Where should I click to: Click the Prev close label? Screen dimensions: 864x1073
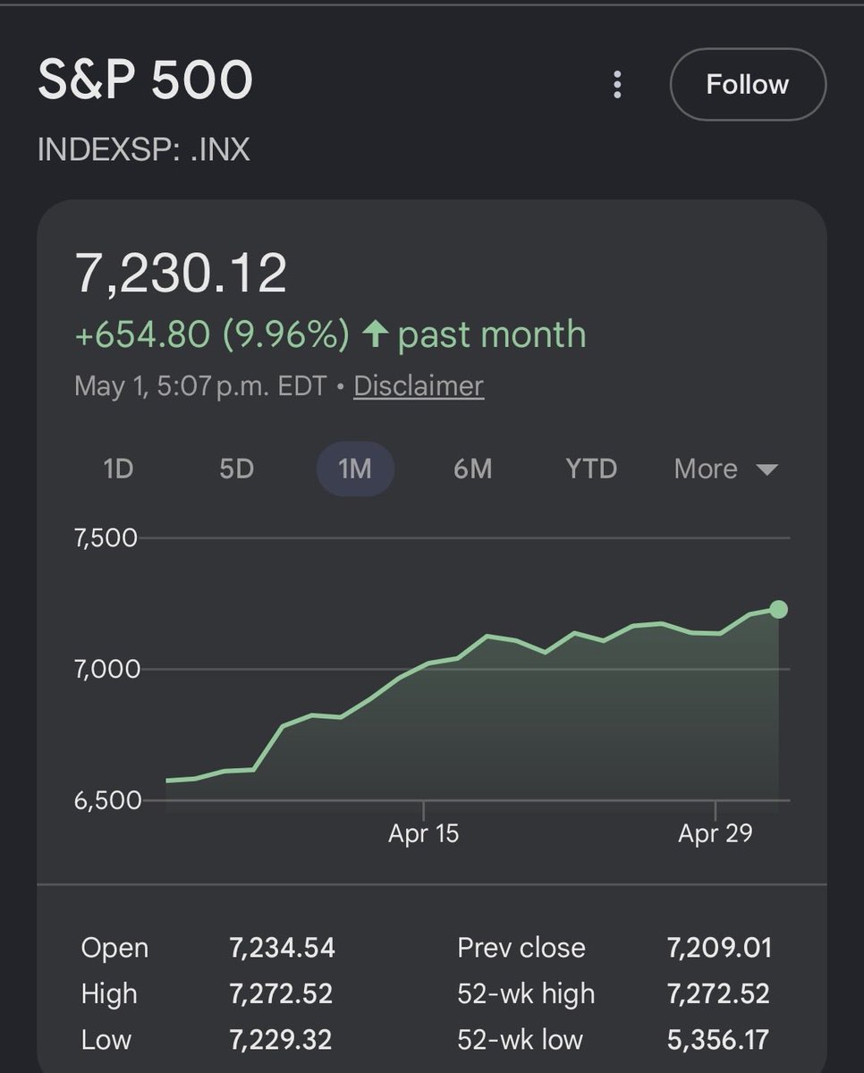521,948
